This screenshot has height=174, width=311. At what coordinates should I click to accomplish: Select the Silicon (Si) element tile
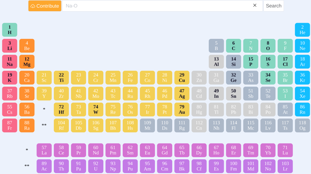pyautogui.click(x=234, y=62)
